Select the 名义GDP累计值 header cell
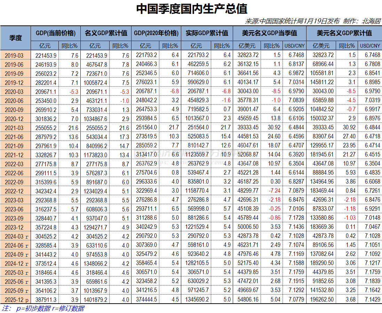This screenshot has width=382, height=313. point(105,33)
